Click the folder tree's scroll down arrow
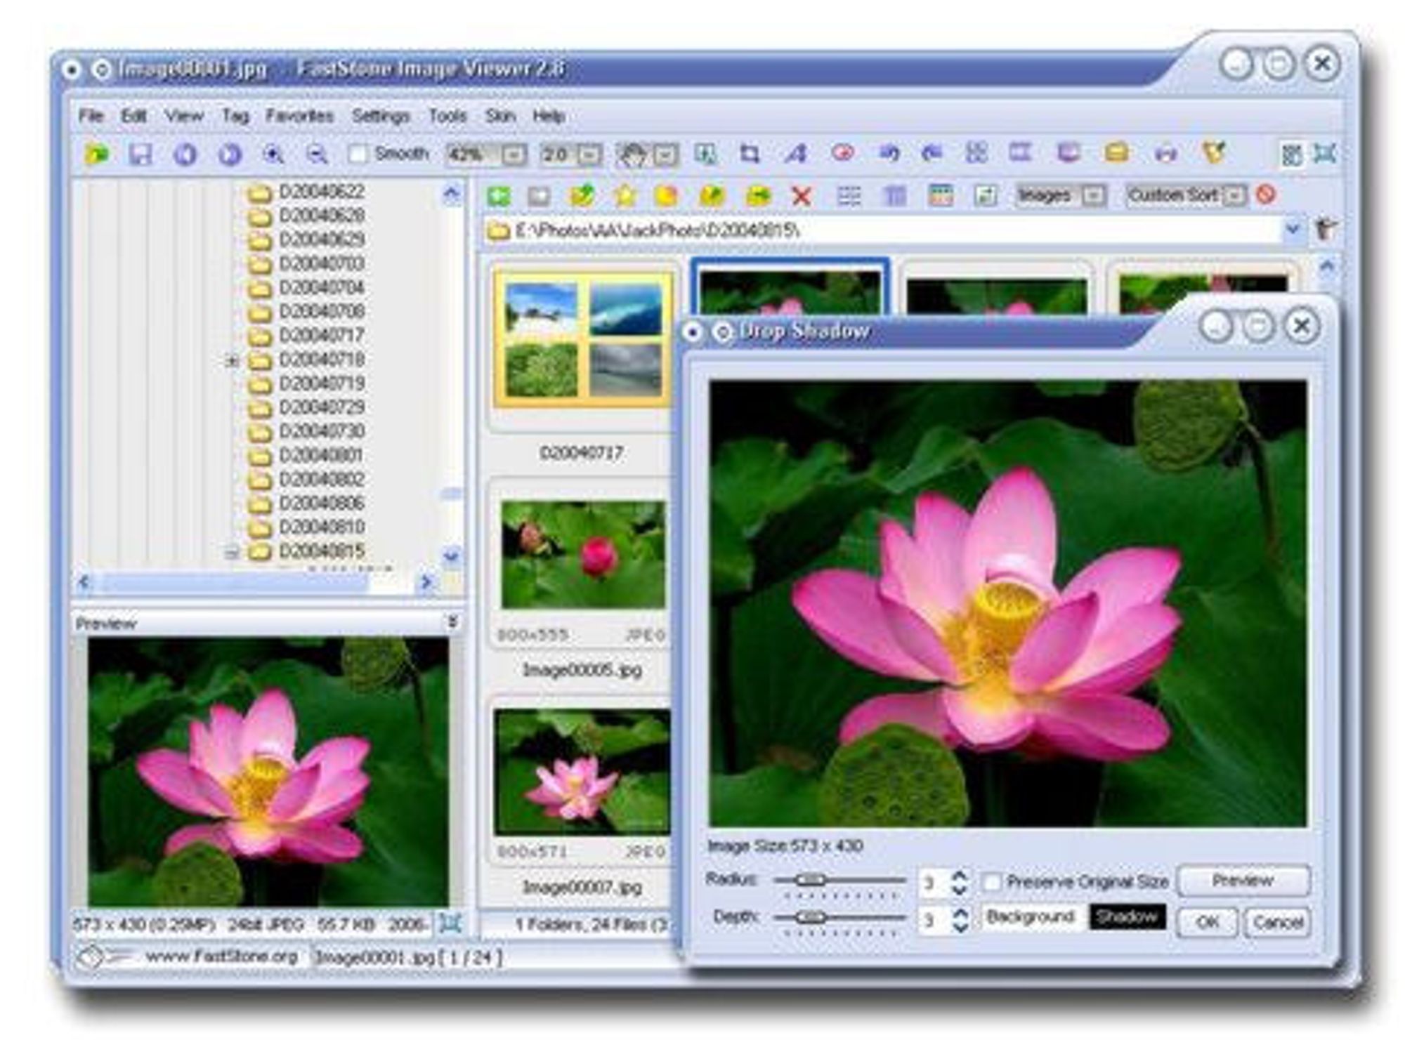The image size is (1405, 1040). coord(451,555)
